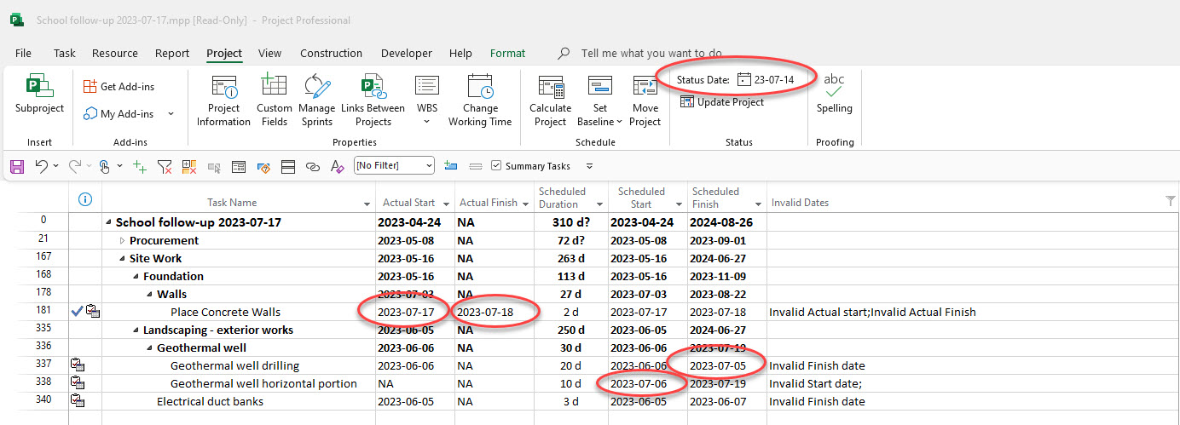Click the Custom Fields icon
This screenshot has height=425, width=1180.
(x=274, y=101)
